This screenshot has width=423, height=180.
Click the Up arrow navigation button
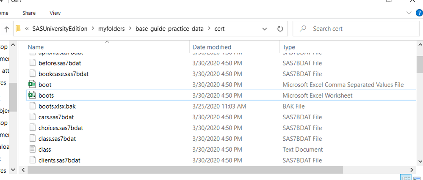(x=6, y=29)
